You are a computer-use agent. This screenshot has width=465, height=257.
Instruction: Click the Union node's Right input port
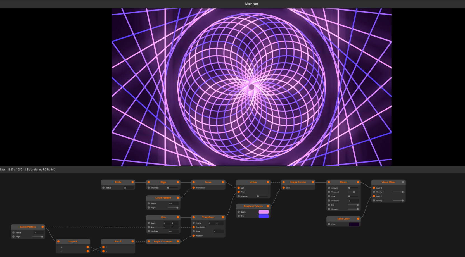tap(239, 192)
